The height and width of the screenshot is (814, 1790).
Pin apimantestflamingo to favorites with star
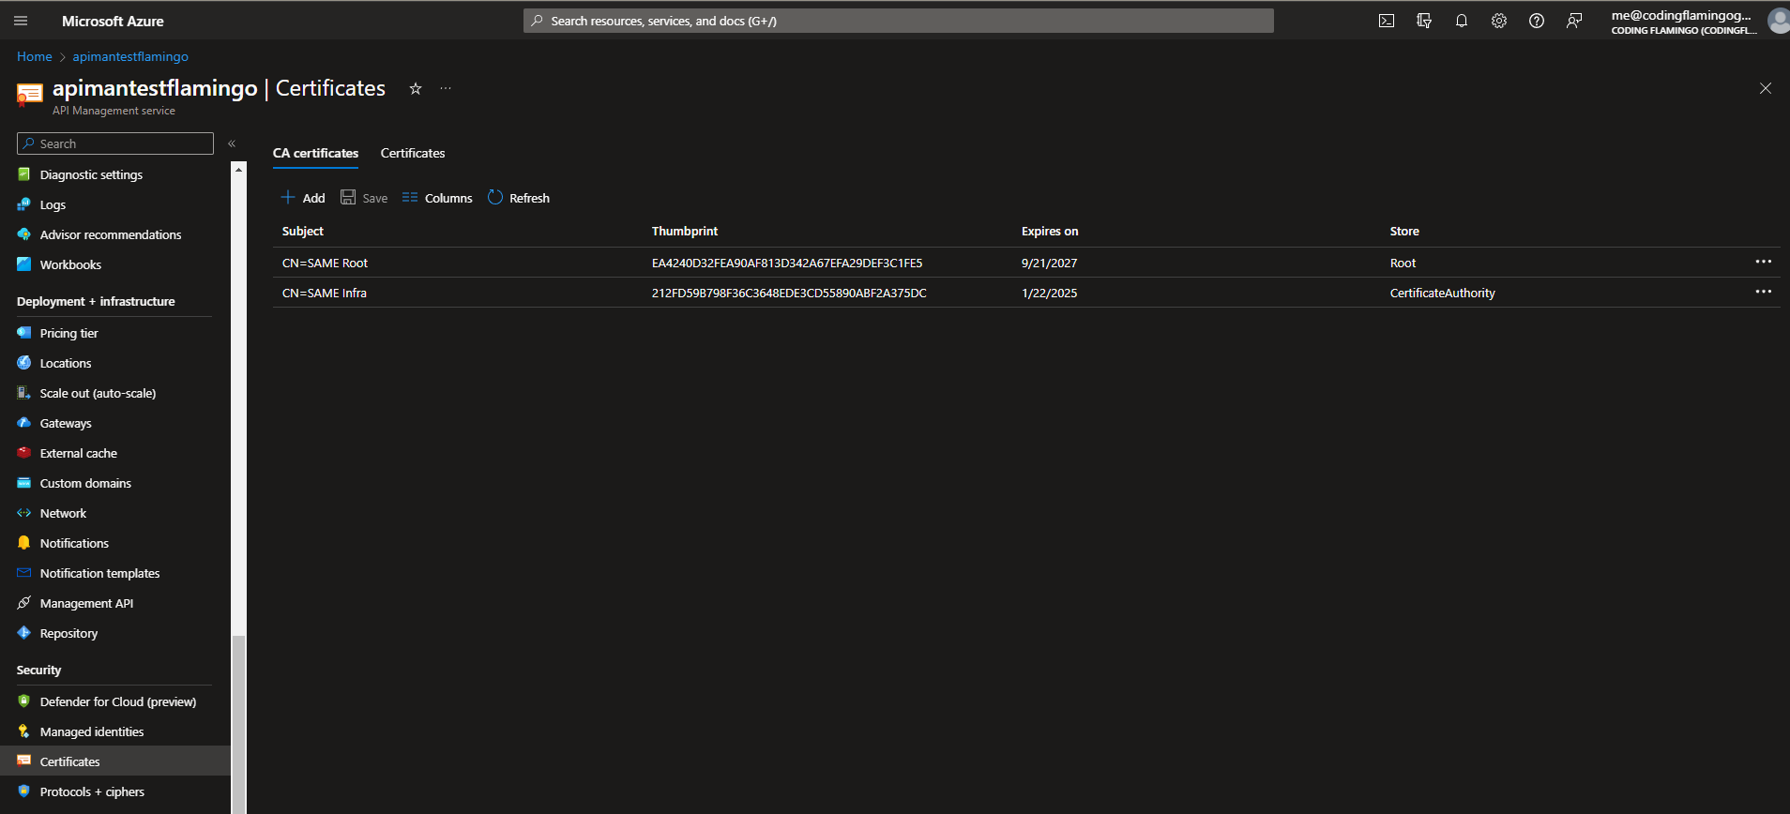coord(416,88)
